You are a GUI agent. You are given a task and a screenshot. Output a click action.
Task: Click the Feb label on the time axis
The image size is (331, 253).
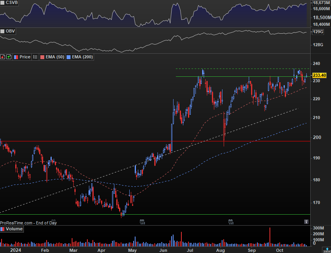45,250
